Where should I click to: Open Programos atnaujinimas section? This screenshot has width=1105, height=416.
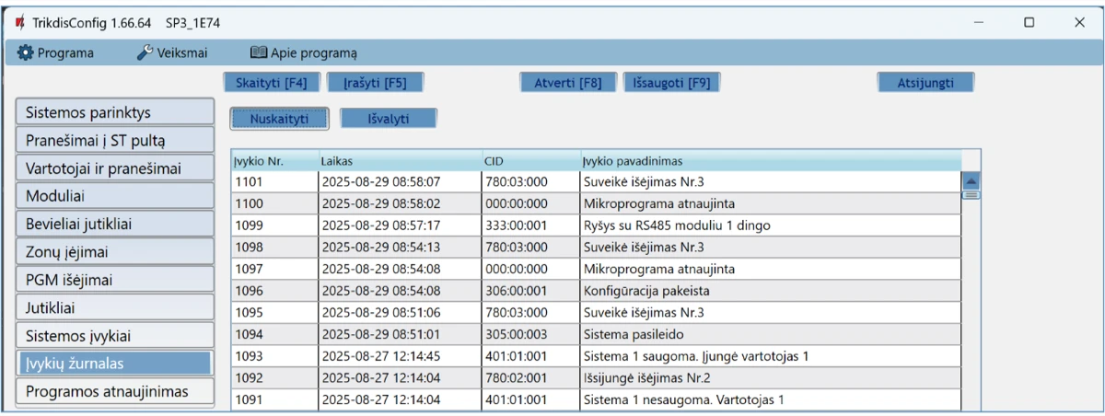[x=115, y=392]
